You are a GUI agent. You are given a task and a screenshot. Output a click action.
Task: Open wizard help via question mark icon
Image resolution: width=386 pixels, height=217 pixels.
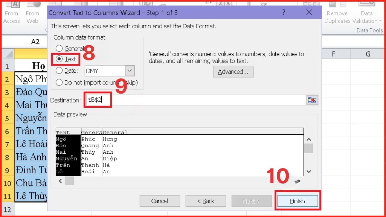pyautogui.click(x=283, y=12)
